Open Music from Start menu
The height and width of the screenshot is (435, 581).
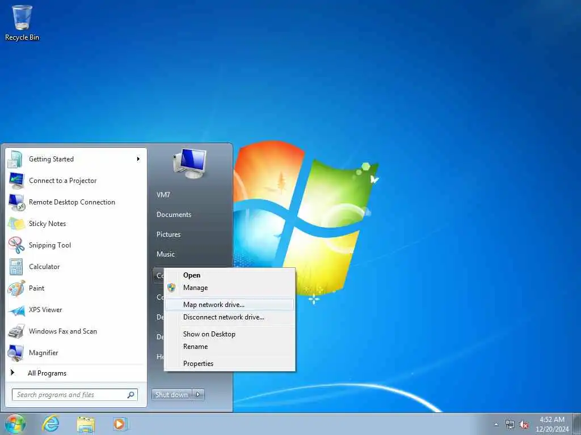(x=166, y=254)
